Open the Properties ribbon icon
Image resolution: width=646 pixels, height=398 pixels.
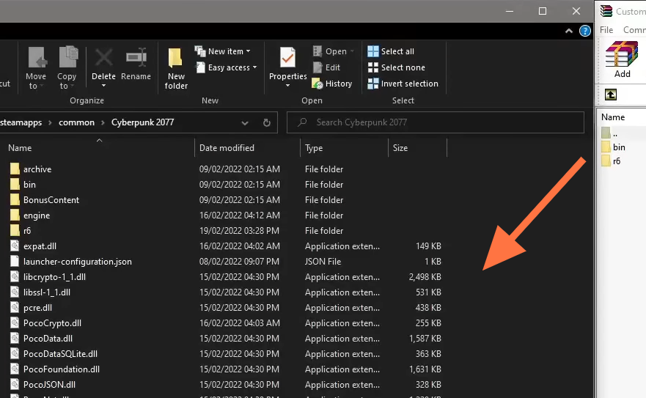click(x=287, y=57)
